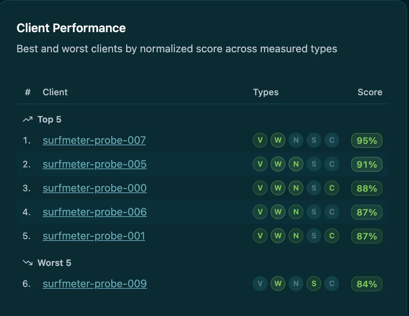409x316 pixels.
Task: Open the surfmeter-probe-007 client link
Action: click(x=94, y=140)
